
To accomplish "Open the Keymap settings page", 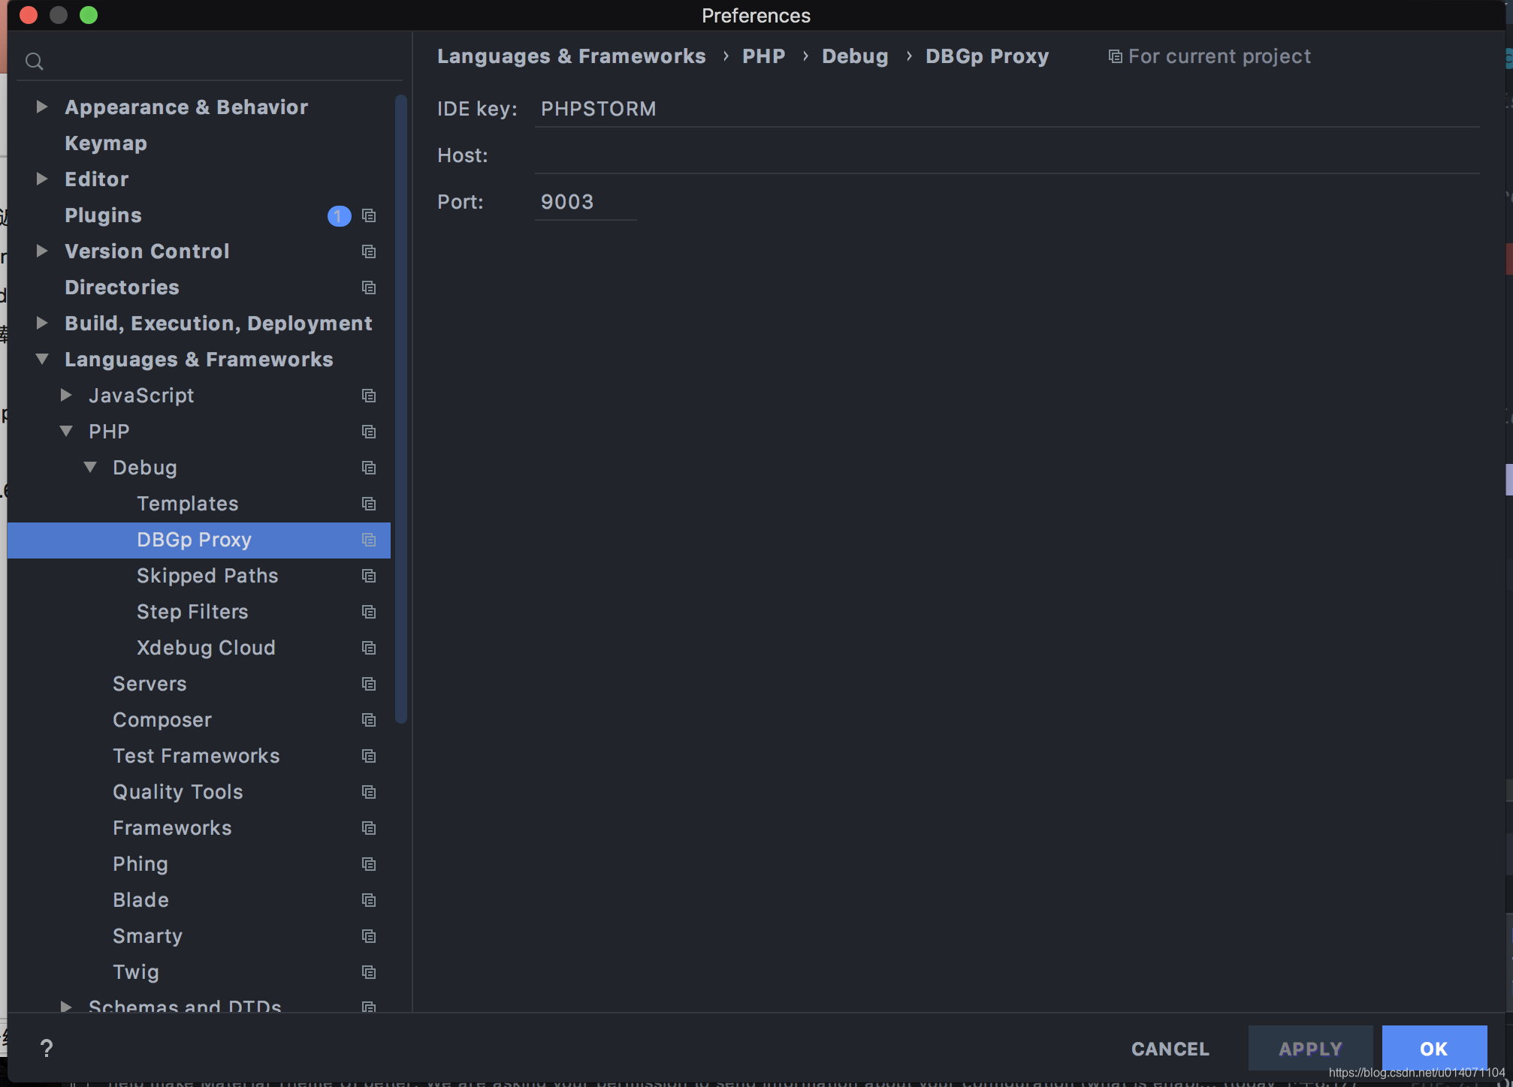I will pos(106,143).
